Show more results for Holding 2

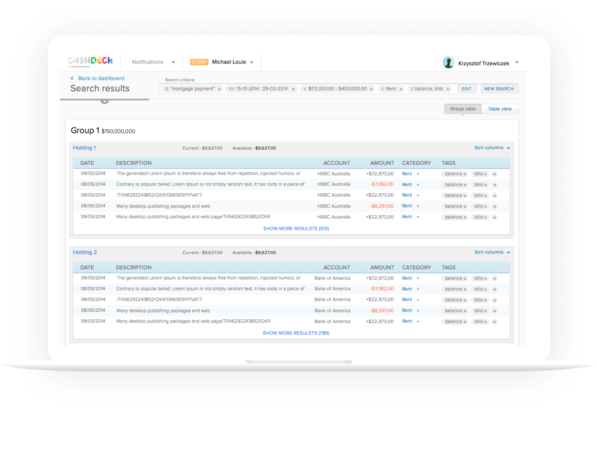pos(296,333)
